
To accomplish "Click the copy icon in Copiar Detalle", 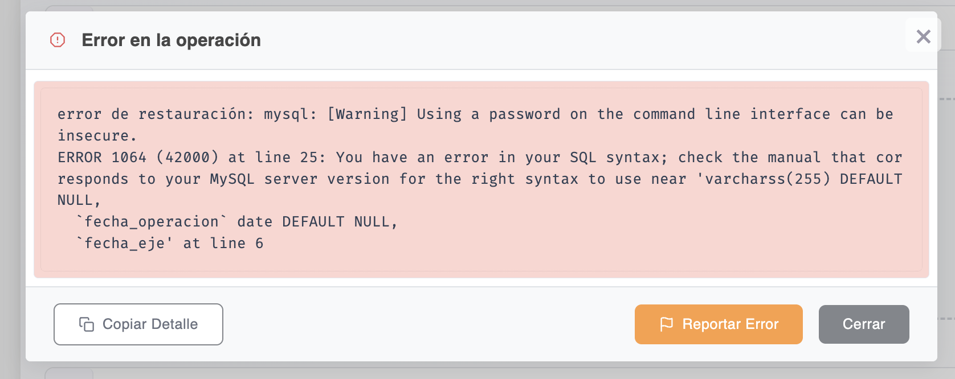I will click(87, 324).
